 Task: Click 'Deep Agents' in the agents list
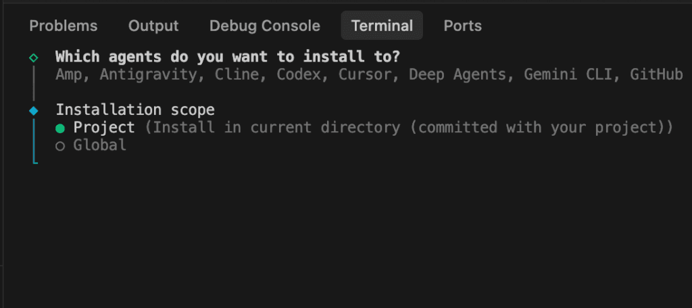point(456,74)
